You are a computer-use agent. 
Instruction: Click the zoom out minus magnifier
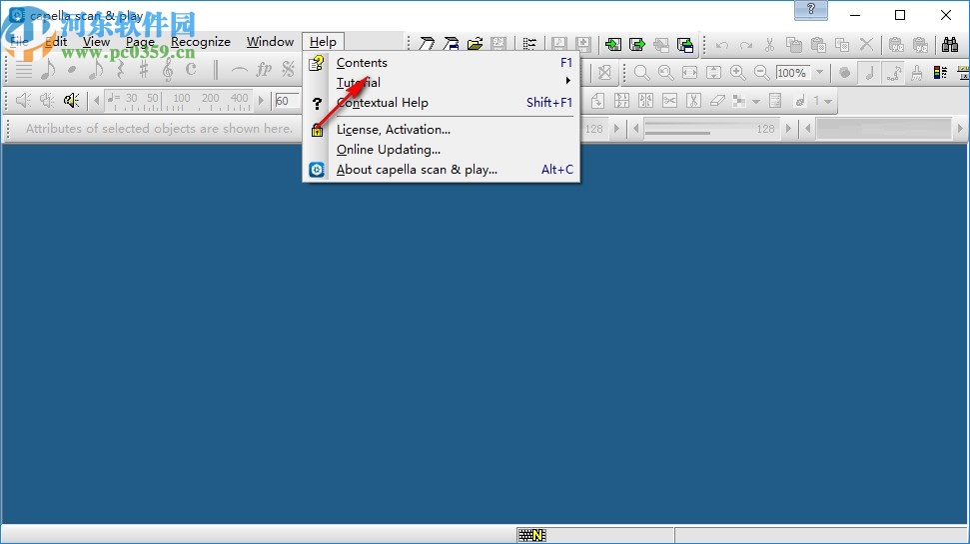pos(761,72)
